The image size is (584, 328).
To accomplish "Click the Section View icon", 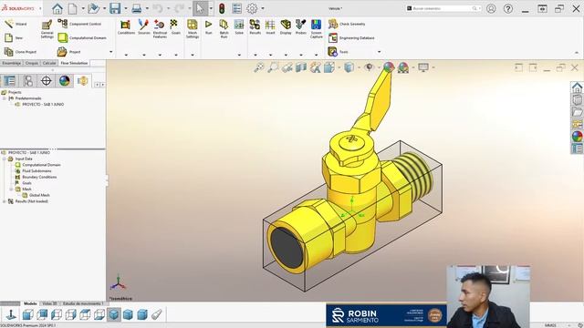I will coord(301,67).
